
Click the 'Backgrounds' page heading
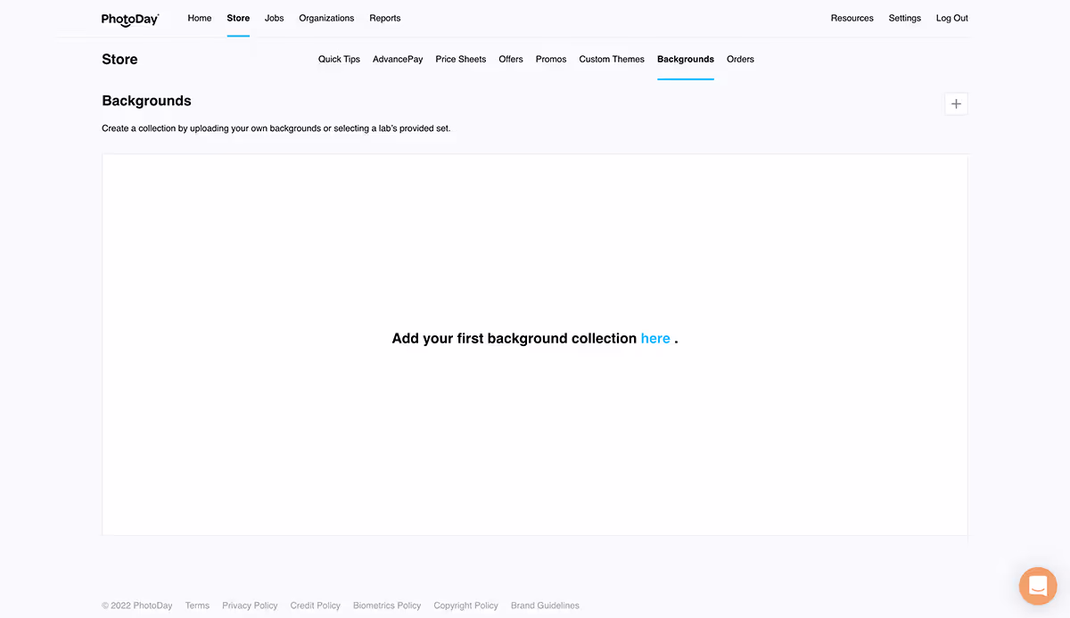pyautogui.click(x=146, y=101)
